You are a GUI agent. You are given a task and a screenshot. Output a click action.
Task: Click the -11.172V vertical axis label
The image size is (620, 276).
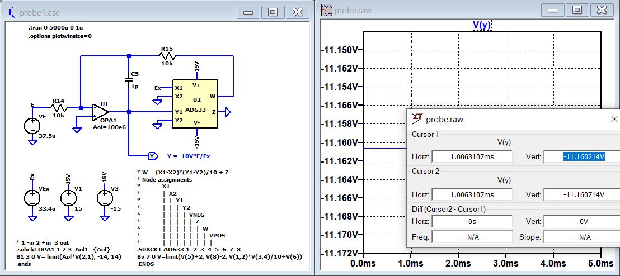tap(340, 253)
